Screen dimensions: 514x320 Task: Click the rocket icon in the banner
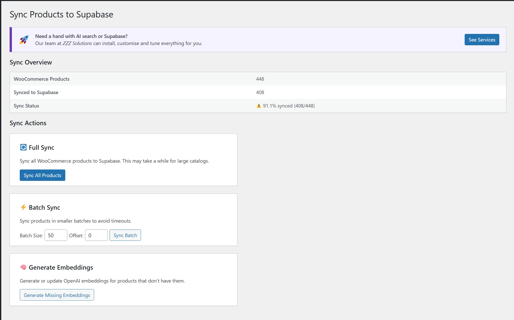(x=24, y=39)
